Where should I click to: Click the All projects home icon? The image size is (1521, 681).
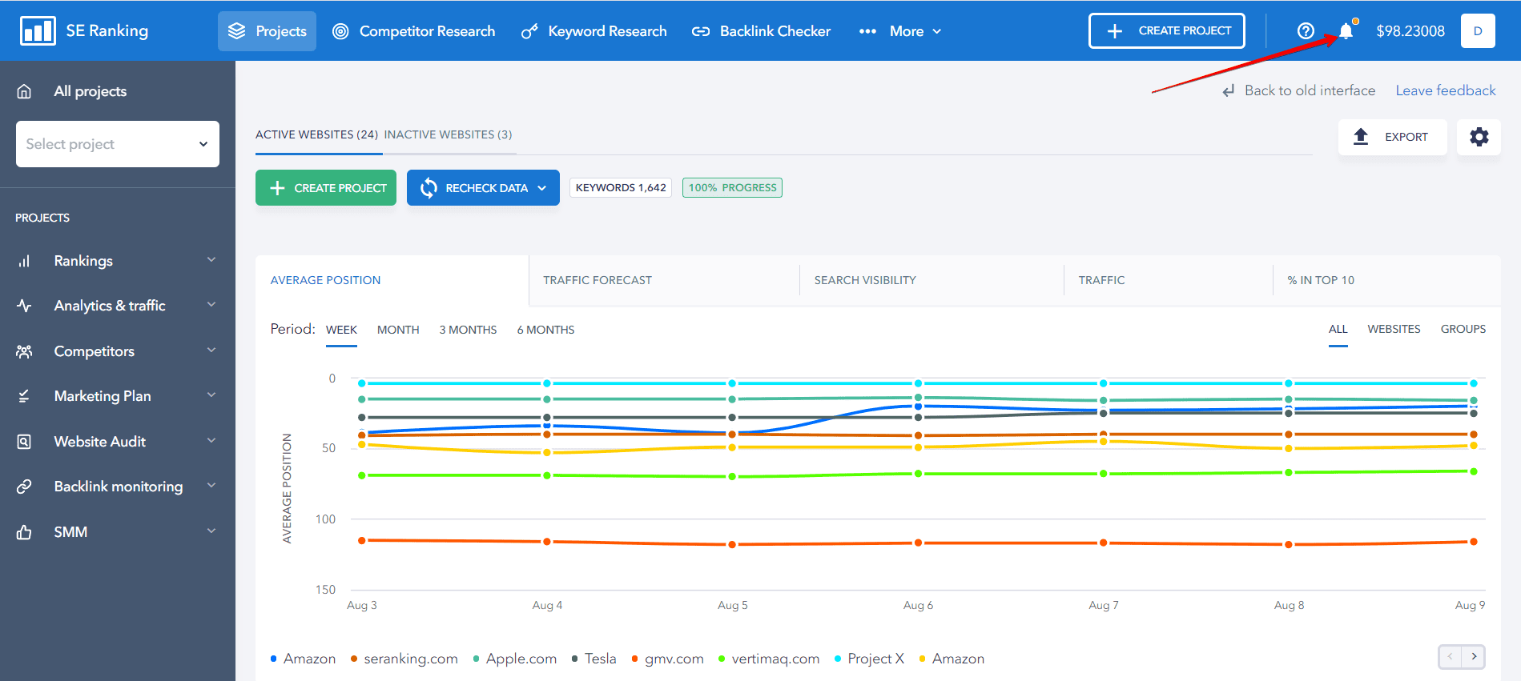(x=24, y=91)
